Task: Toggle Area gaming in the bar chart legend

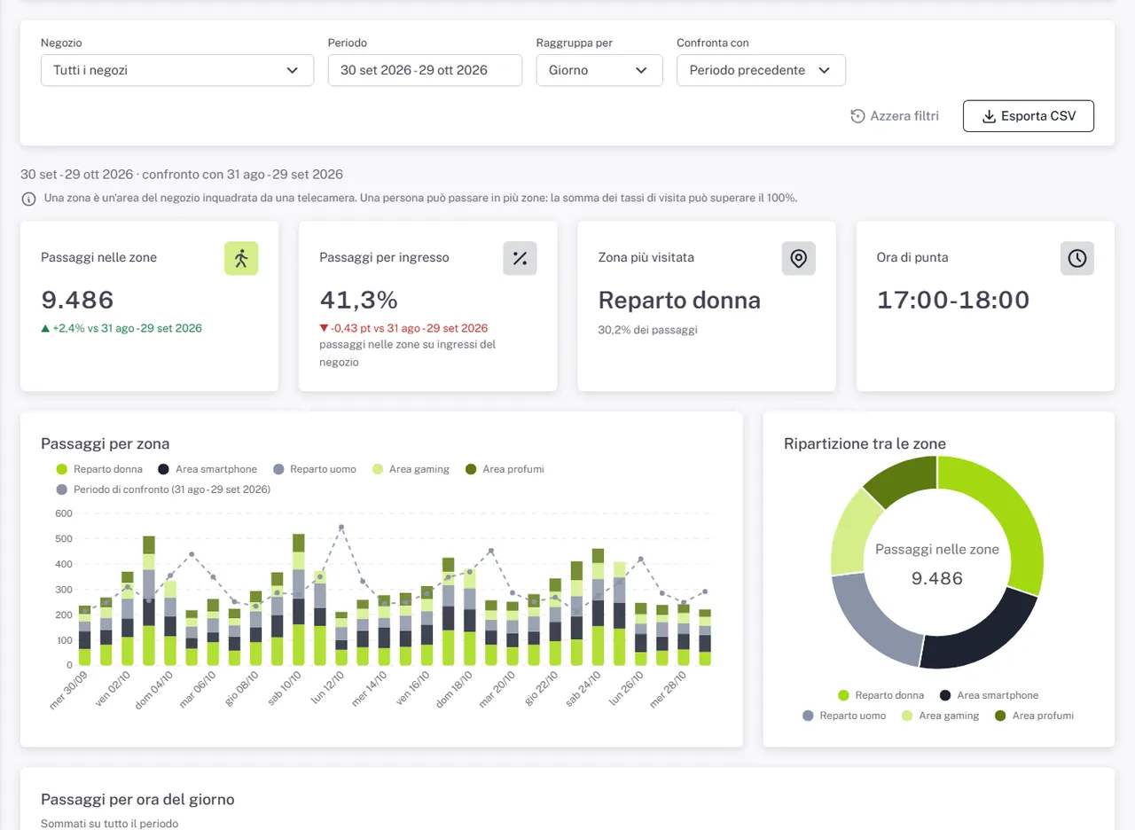Action: 411,469
